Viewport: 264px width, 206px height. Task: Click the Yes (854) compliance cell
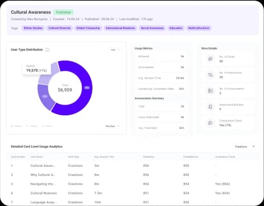tap(222, 184)
